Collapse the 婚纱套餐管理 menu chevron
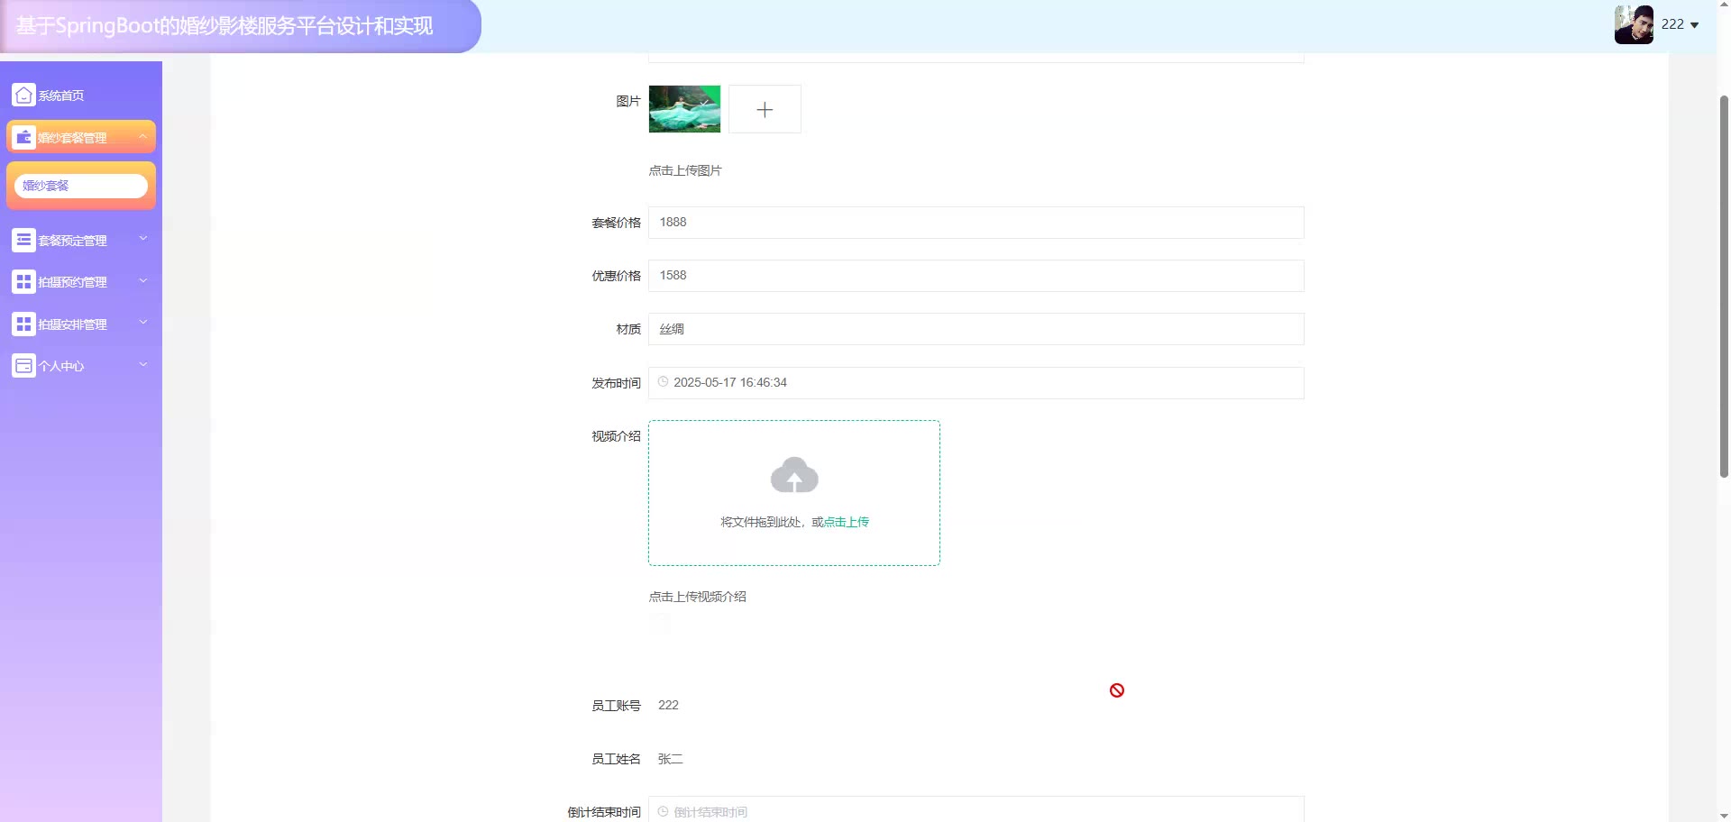 (x=142, y=136)
